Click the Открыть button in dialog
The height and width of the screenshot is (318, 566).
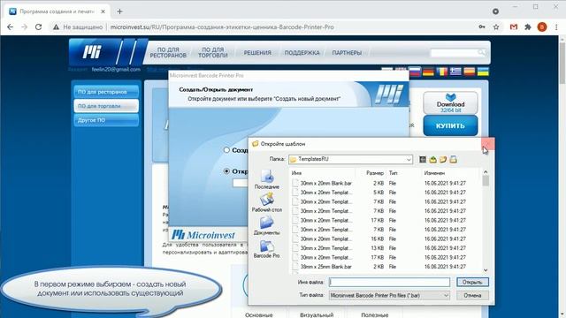point(472,282)
